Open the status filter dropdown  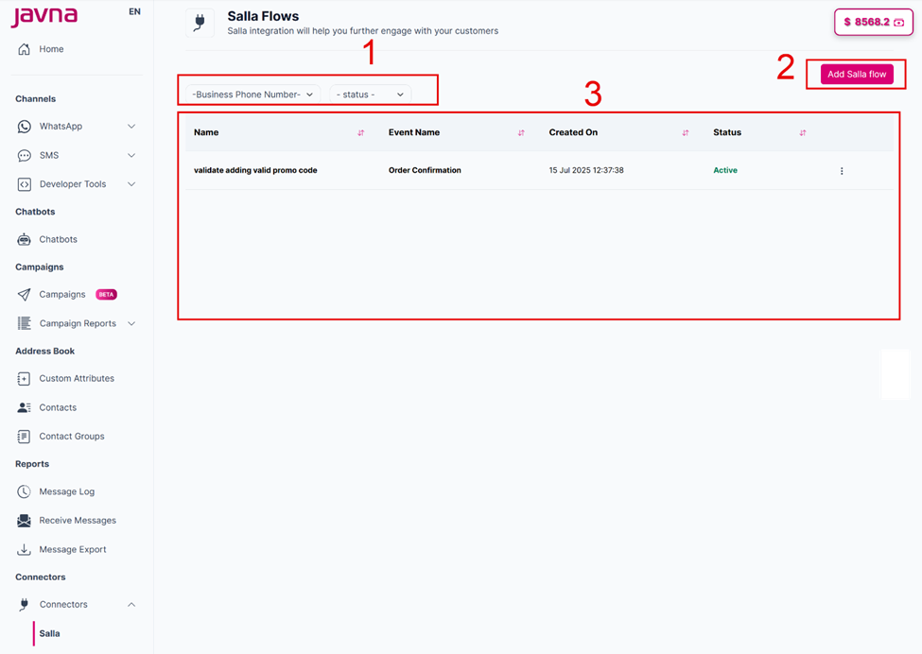[371, 95]
